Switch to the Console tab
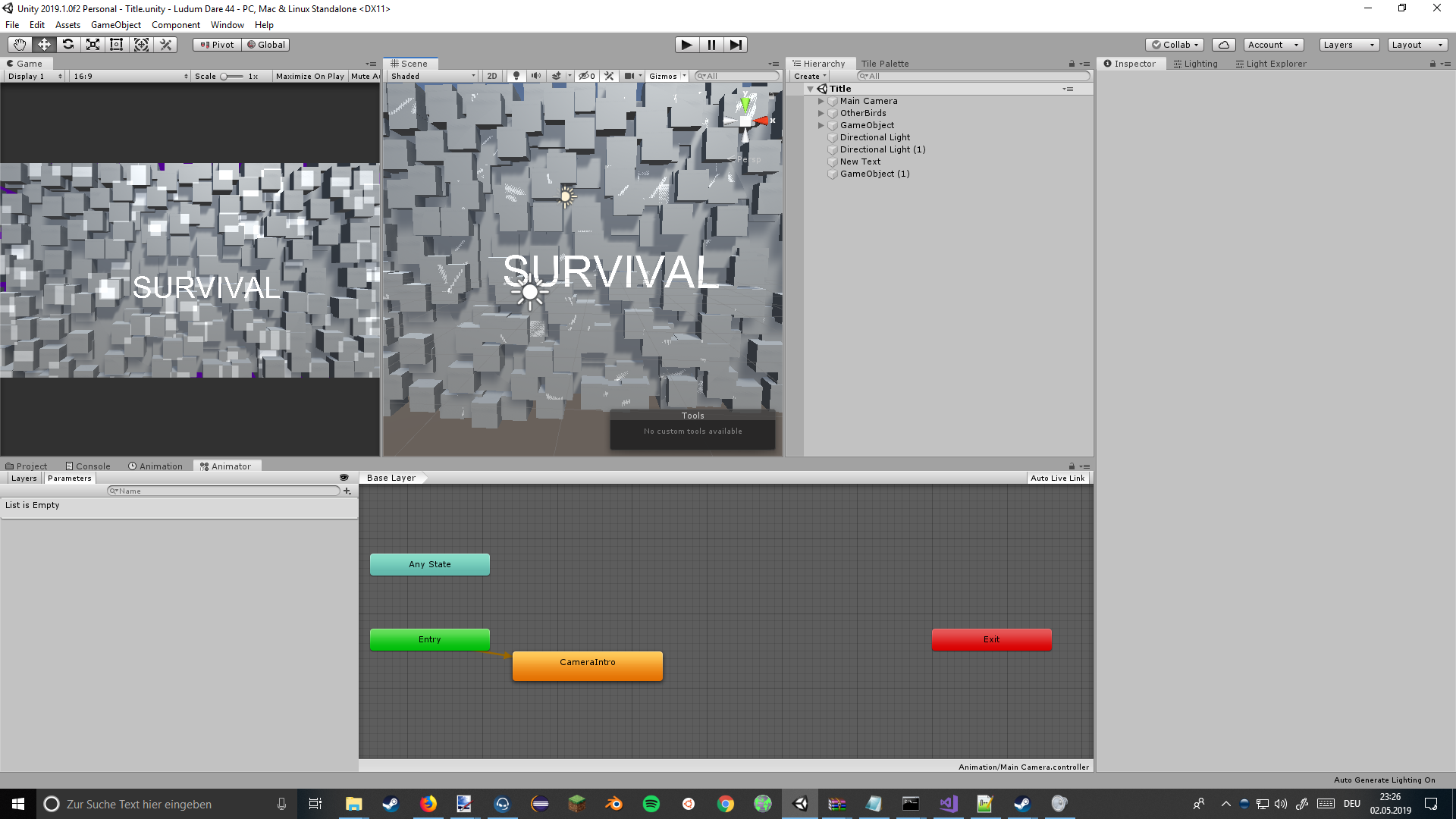1456x819 pixels. coord(88,466)
